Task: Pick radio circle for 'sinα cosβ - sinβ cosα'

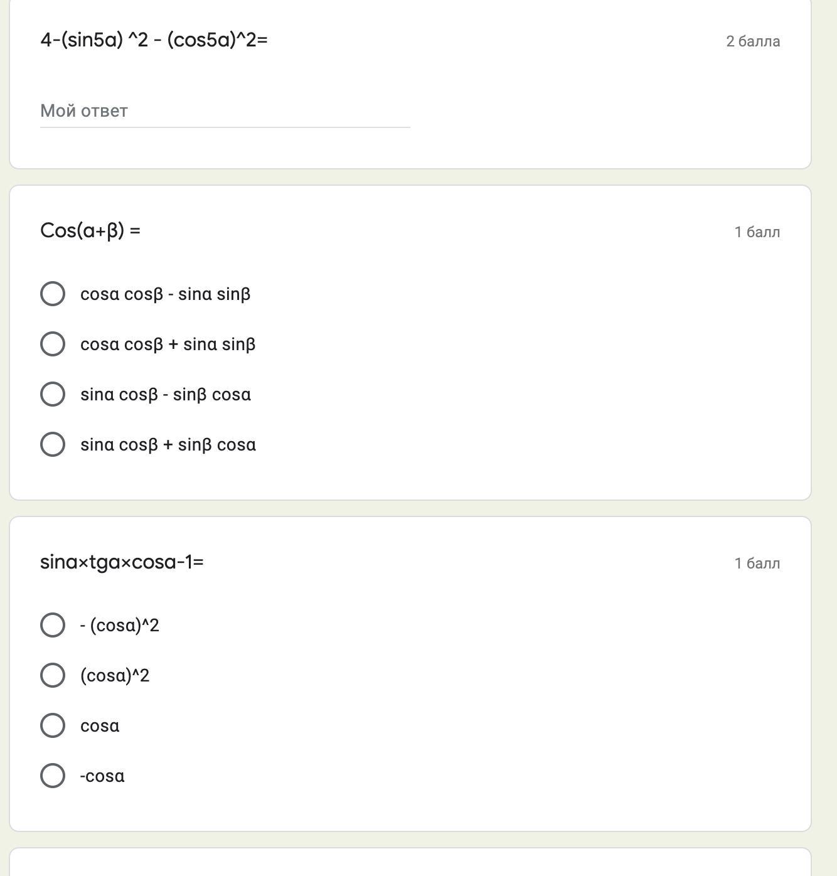Action: click(53, 394)
